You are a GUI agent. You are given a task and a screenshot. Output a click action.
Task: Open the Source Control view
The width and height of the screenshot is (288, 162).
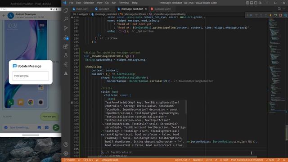pyautogui.click(x=66, y=28)
